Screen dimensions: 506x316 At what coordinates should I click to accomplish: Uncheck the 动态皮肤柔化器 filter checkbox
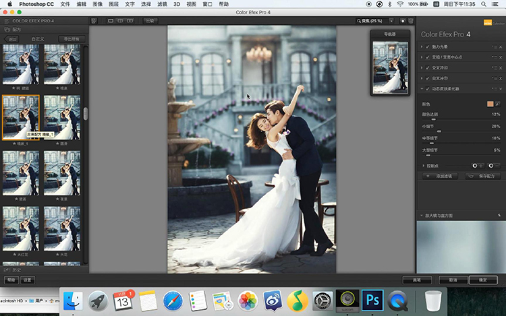pos(428,89)
